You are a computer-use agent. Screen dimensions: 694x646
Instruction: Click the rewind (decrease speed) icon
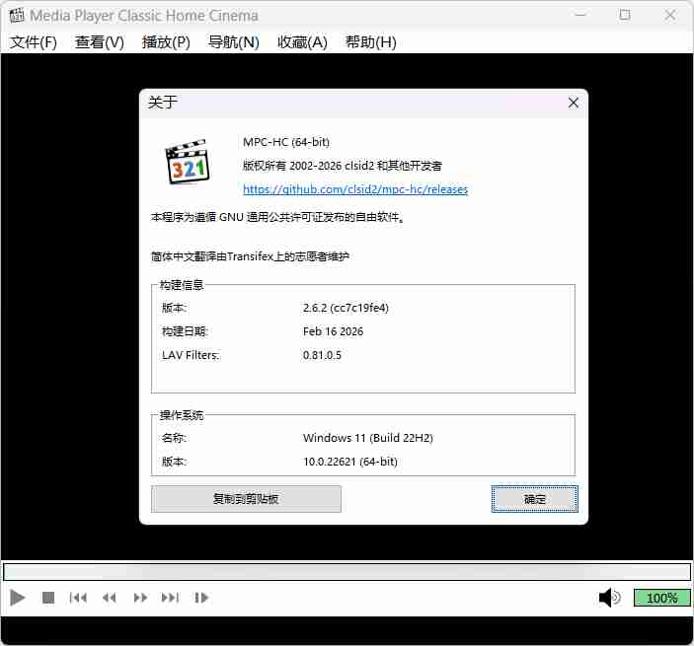click(110, 598)
